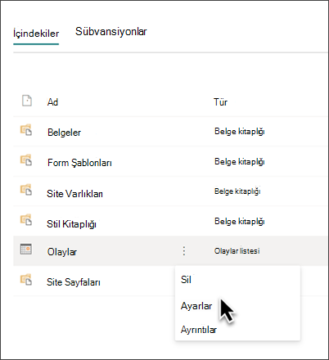This screenshot has height=360, width=329.
Task: Click the Stil Kitaplığı library icon
Action: [x=26, y=220]
